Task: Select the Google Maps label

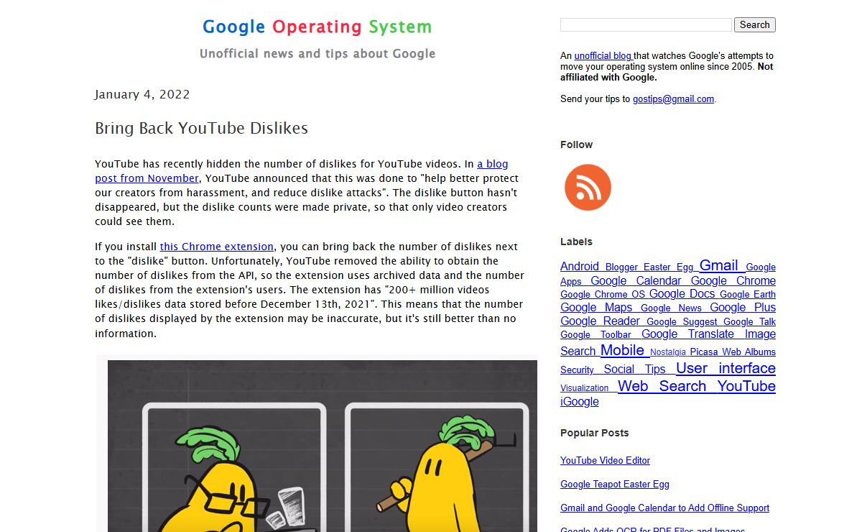Action: (596, 307)
